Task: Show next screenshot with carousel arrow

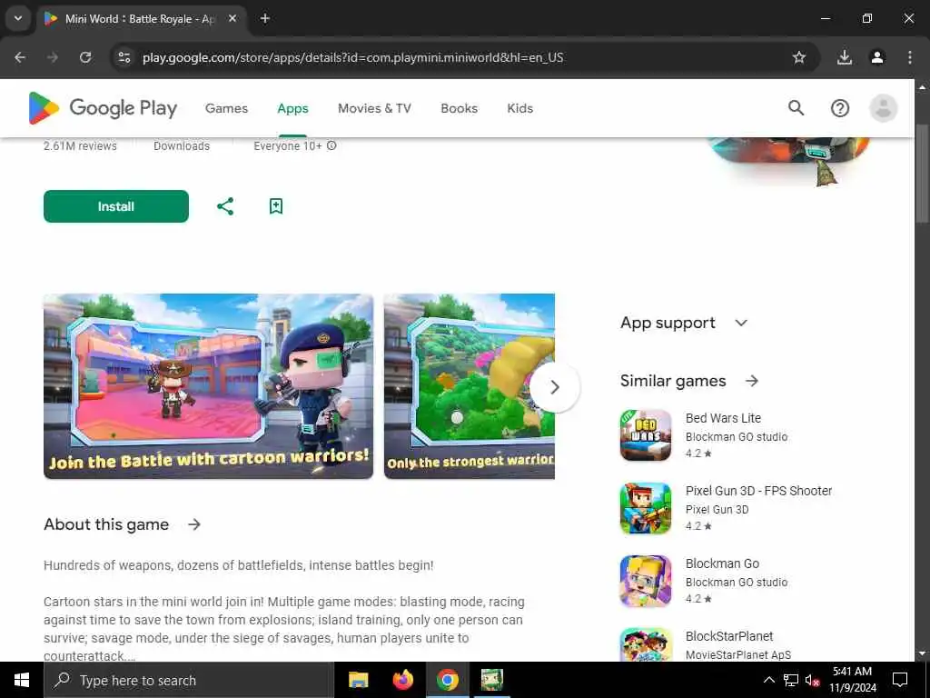Action: pos(555,387)
